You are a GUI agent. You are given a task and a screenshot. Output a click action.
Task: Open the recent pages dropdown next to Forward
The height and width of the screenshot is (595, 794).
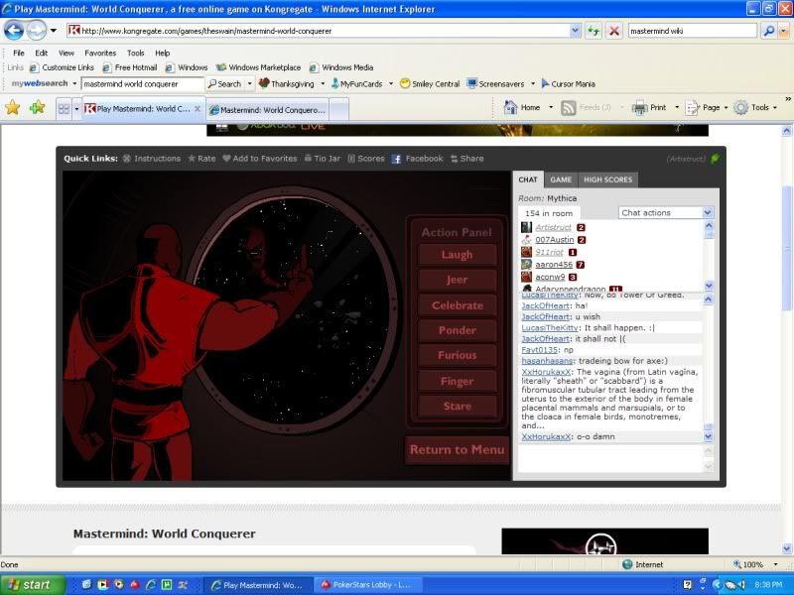(x=54, y=31)
